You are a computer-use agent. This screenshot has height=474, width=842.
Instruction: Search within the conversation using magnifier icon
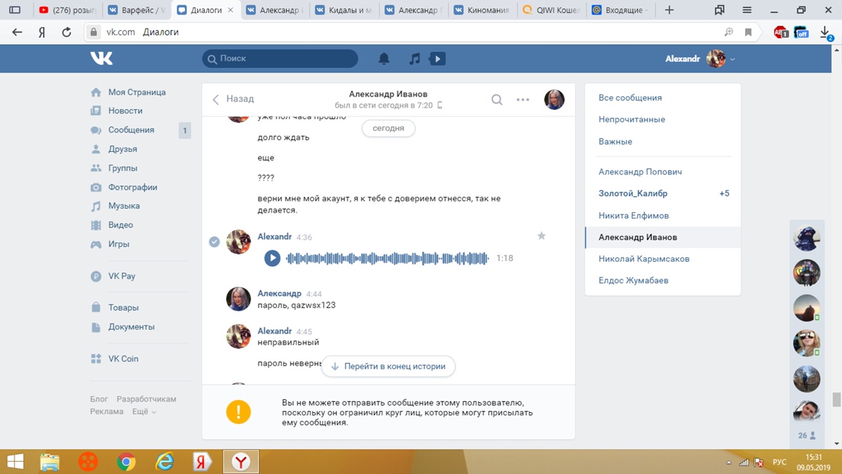coord(497,99)
